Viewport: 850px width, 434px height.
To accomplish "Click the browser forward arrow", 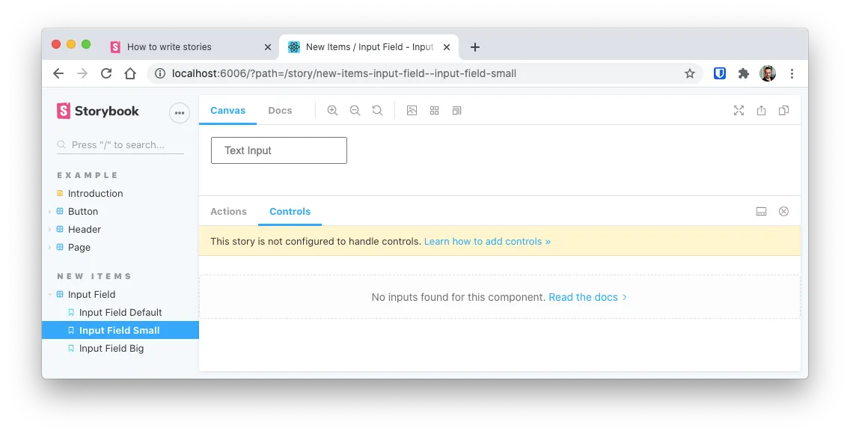I will click(82, 73).
